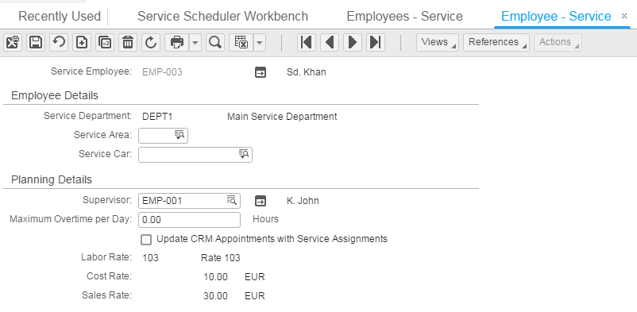
Task: Expand the Print button dropdown arrow
Action: pyautogui.click(x=195, y=42)
